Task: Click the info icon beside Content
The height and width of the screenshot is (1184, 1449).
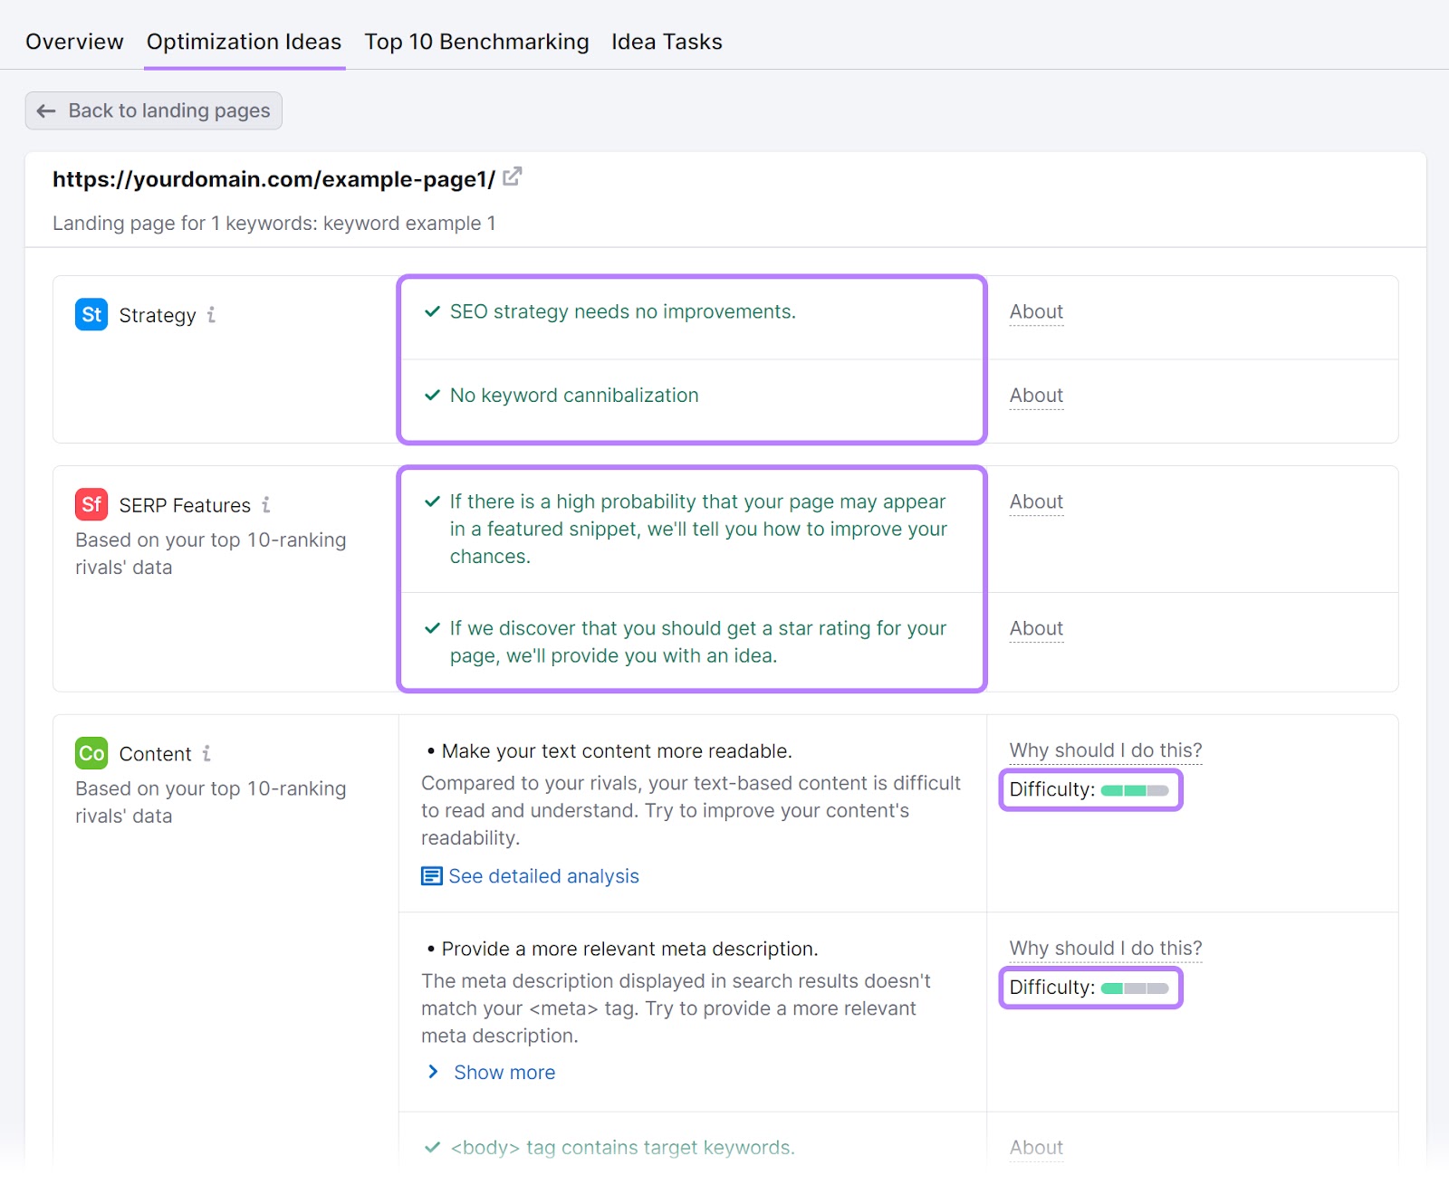Action: [206, 753]
